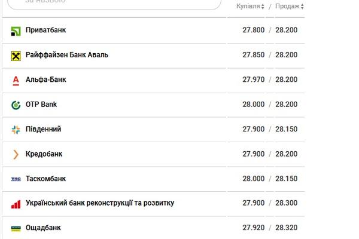Select Кредобанк buy rate 27.900

tap(254, 154)
